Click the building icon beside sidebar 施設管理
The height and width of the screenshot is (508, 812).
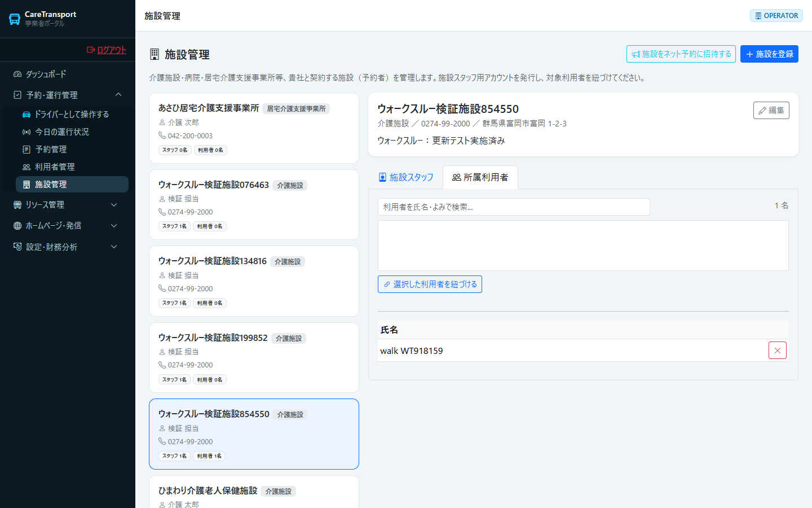coord(27,185)
